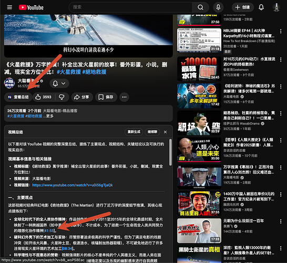Viewport: 287px width, 263px height.
Task: Go to YouTube home via logo
Action: point(31,7)
